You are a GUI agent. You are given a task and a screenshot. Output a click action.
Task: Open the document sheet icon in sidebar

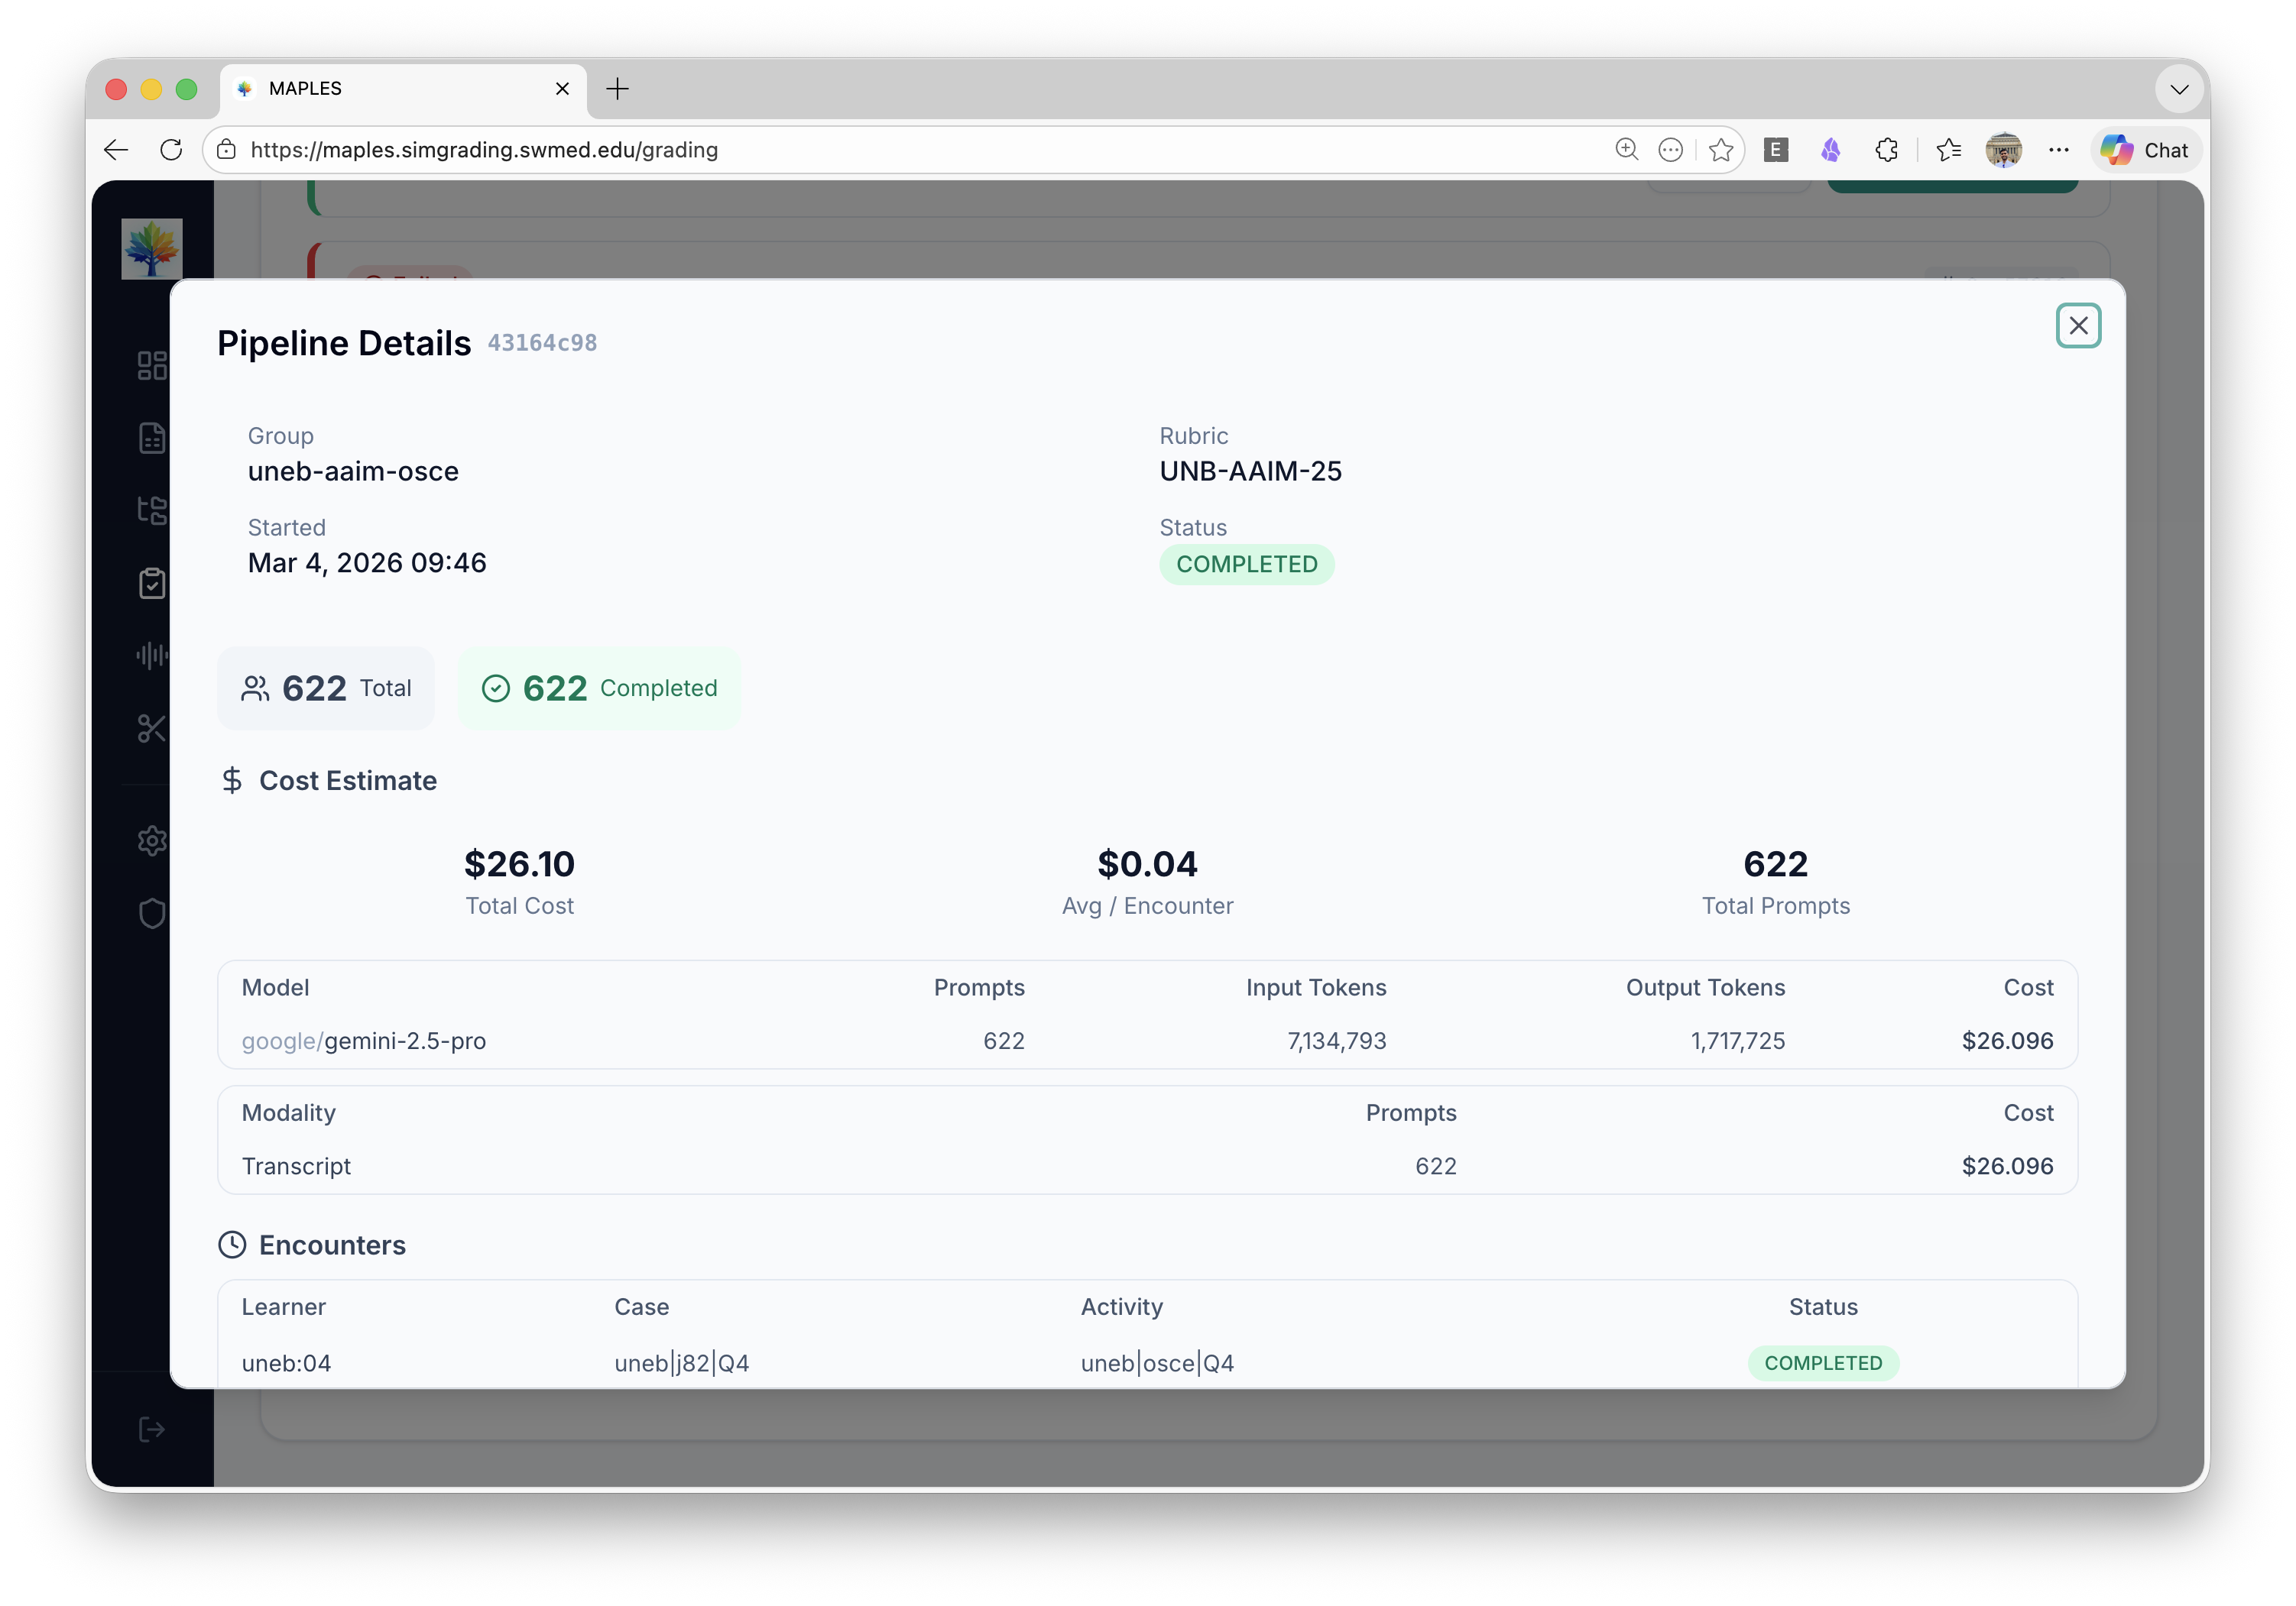point(152,438)
